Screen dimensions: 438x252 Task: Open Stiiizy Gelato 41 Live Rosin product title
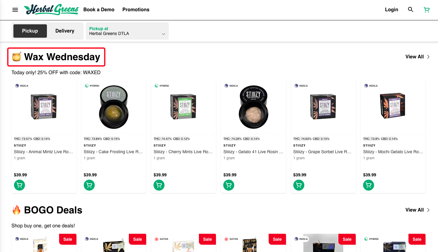point(253,152)
